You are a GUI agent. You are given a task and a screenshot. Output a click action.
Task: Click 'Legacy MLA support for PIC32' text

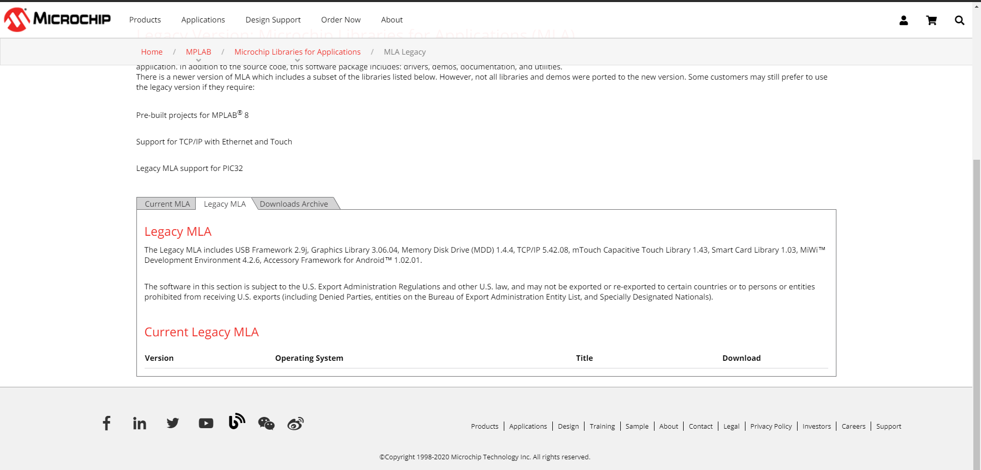coord(190,168)
